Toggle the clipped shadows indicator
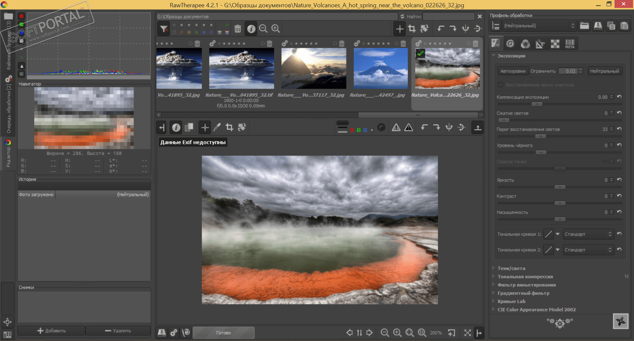Screen dimensions: 634x341 pyautogui.click(x=396, y=127)
